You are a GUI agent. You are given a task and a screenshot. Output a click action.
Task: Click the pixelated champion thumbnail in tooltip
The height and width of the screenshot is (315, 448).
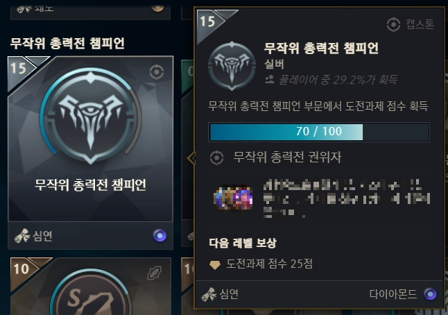pyautogui.click(x=233, y=197)
